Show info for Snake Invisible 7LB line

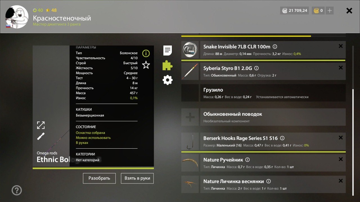(x=275, y=47)
